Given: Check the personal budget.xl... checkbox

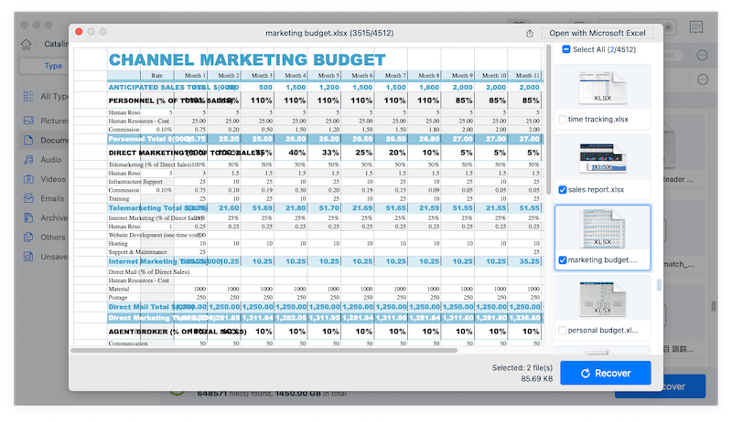Looking at the screenshot, I should (x=563, y=331).
